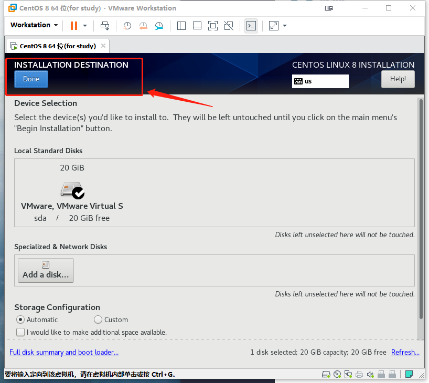Click the device icon in the title bar
Image resolution: width=429 pixels, height=383 pixels.
(329, 8)
